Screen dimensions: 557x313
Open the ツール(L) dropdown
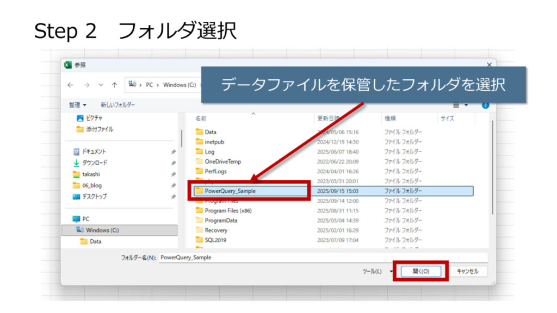pos(377,272)
